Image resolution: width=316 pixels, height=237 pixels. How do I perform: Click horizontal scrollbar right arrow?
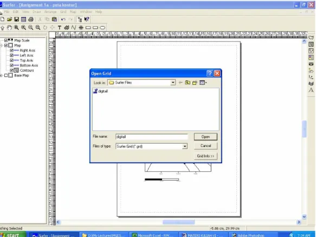(x=299, y=222)
